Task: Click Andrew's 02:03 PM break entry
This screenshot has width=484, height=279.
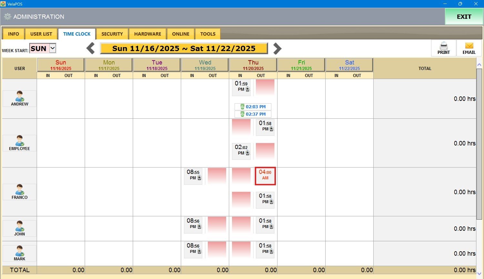Action: [253, 107]
